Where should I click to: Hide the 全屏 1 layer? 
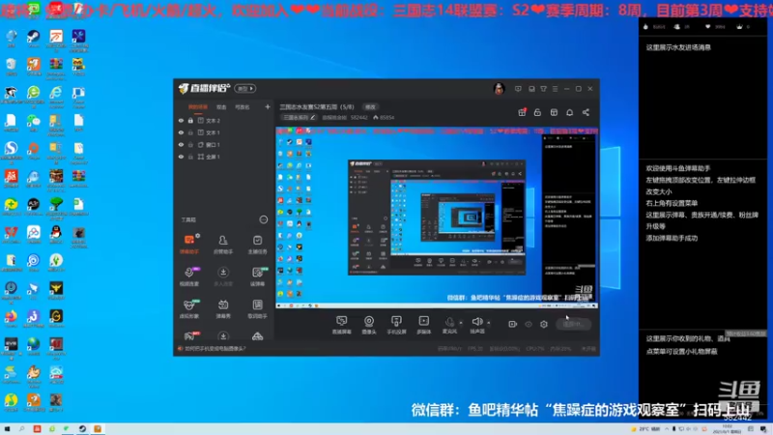tap(181, 157)
